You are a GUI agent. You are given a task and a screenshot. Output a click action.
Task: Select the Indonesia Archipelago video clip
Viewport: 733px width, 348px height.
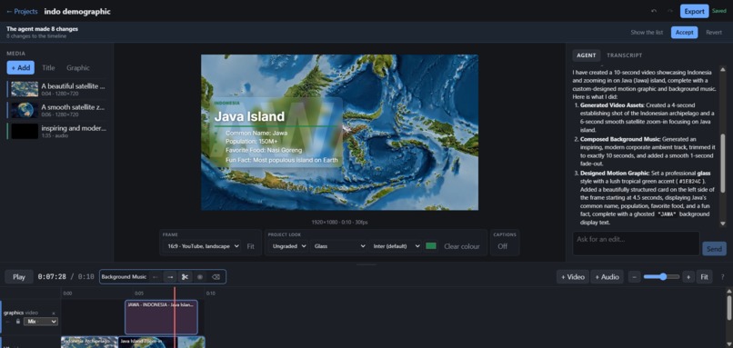point(89,343)
